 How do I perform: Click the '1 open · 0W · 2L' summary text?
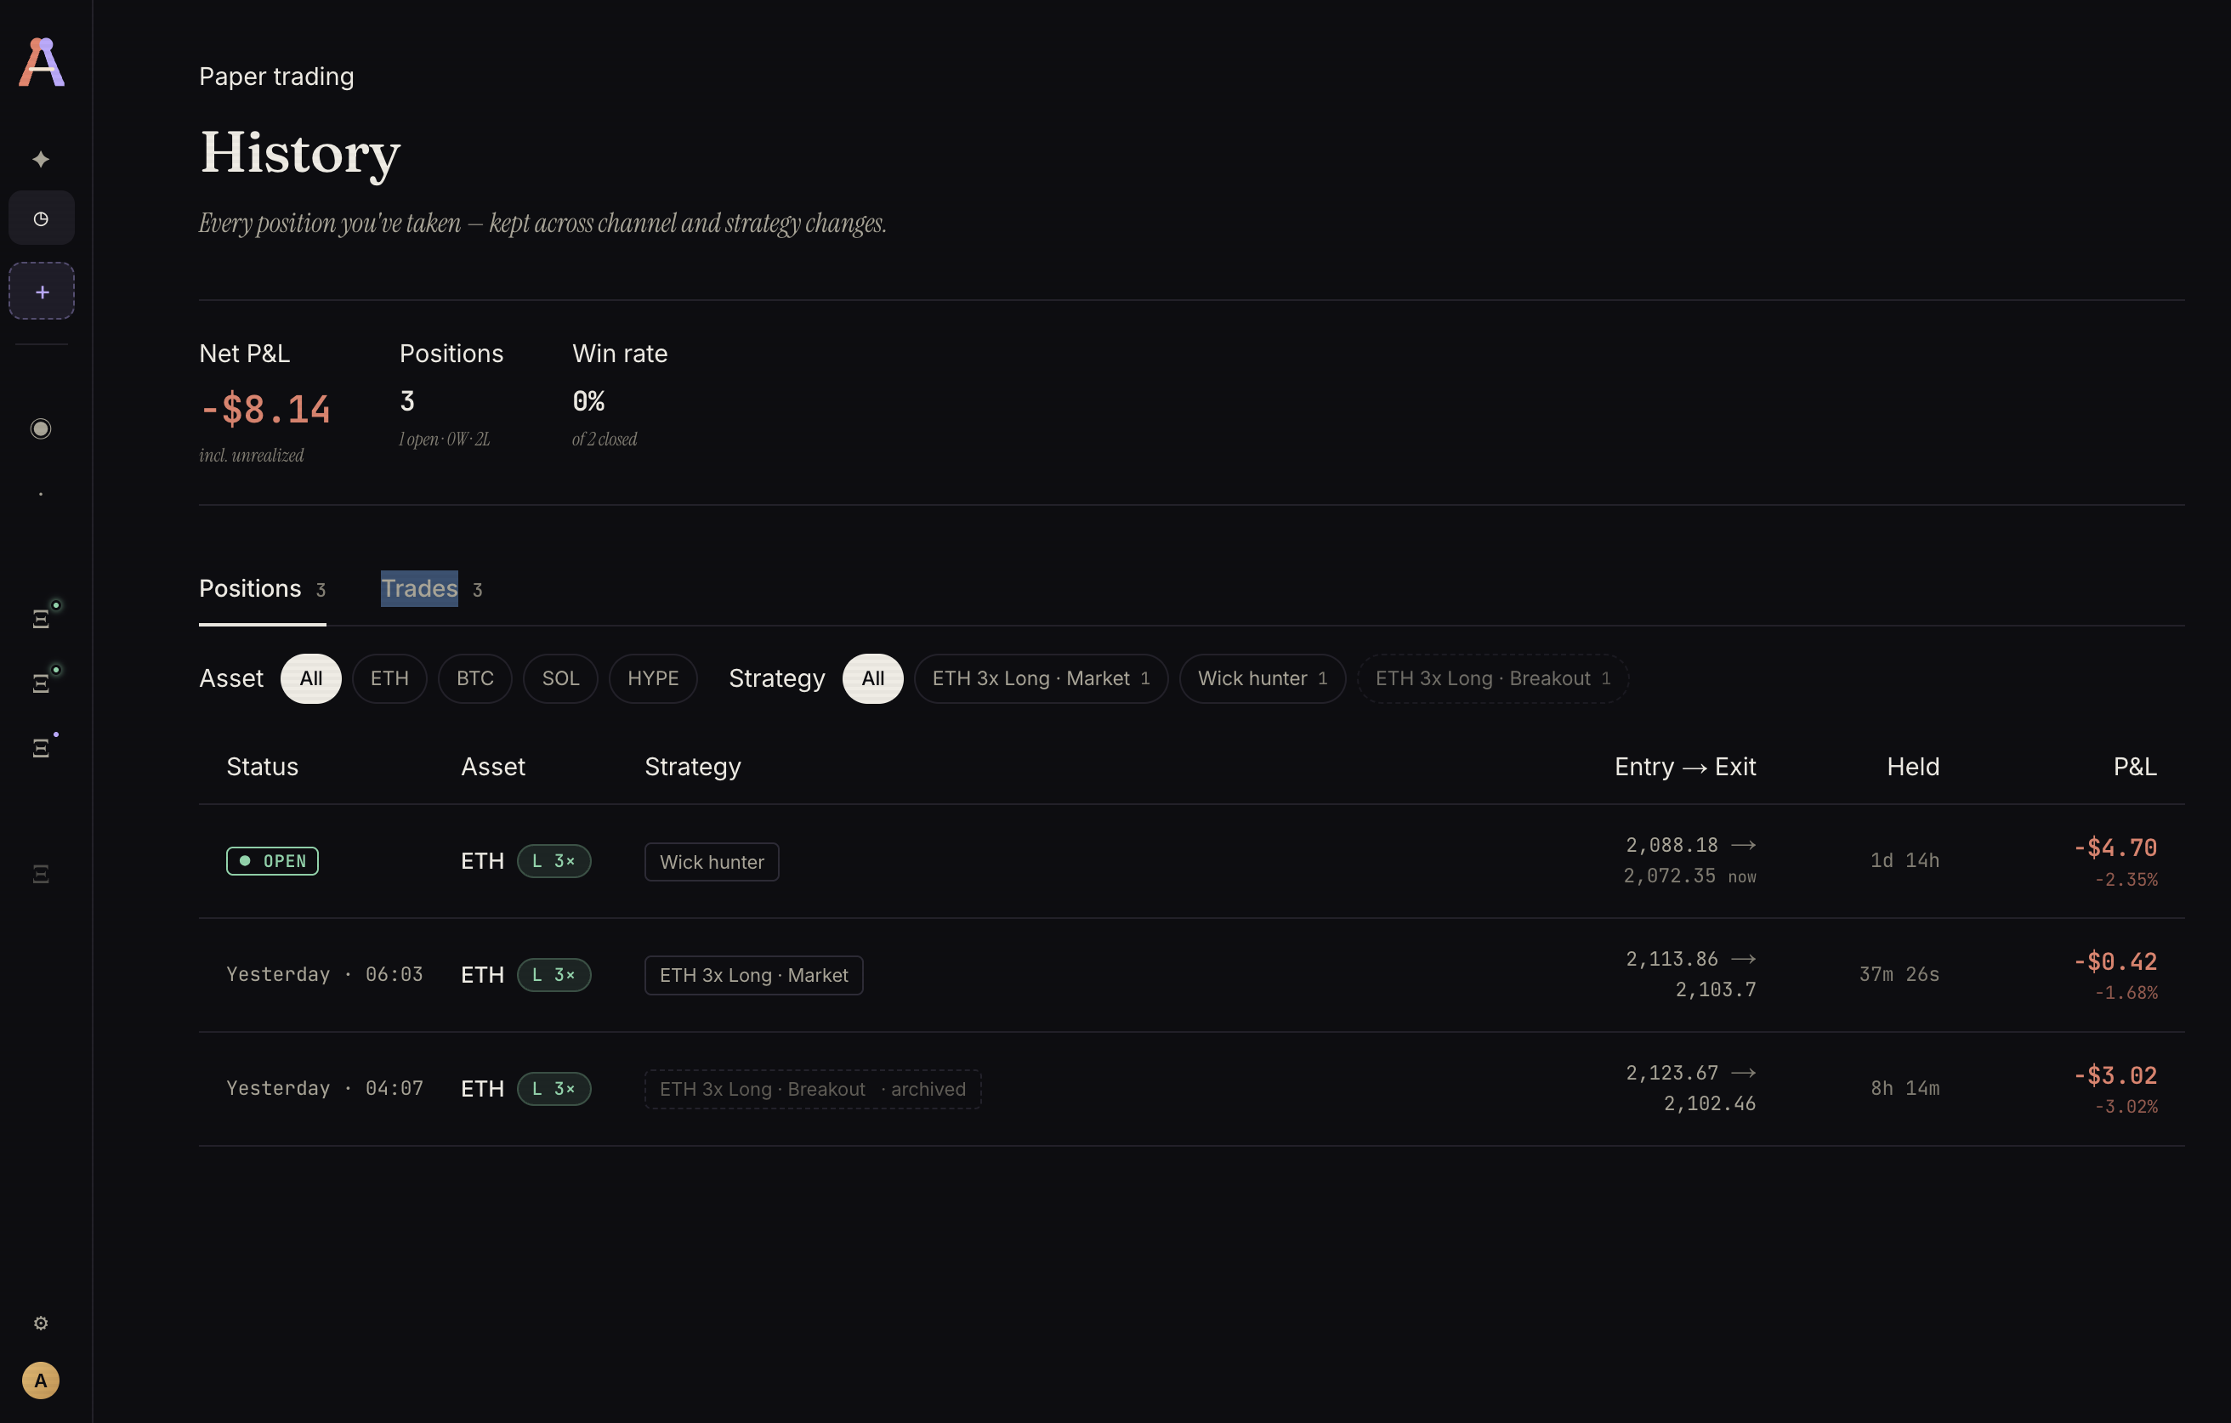(445, 439)
